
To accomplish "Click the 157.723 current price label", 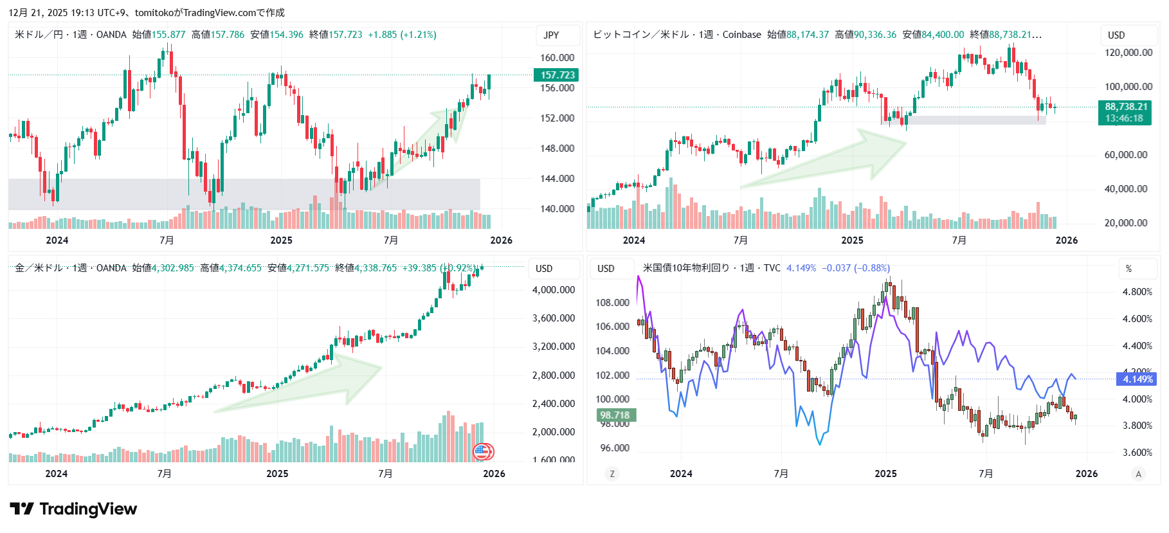I will (x=556, y=75).
